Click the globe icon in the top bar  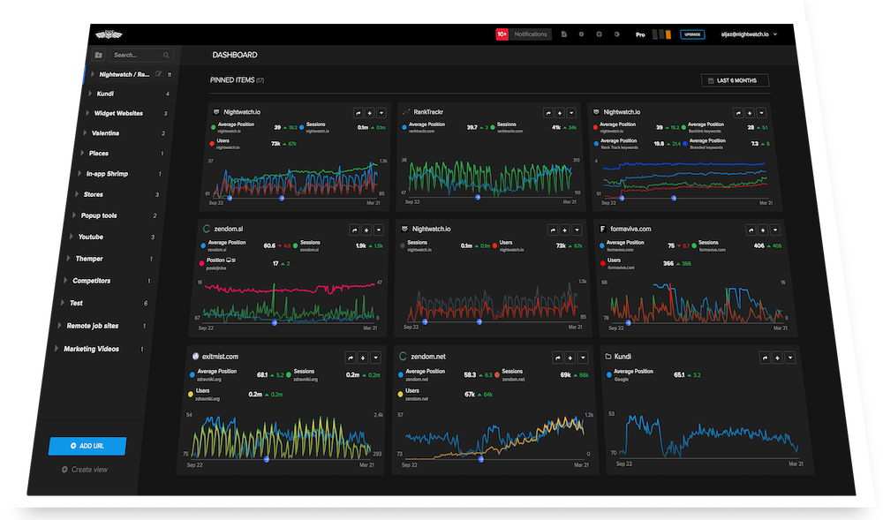pos(600,34)
